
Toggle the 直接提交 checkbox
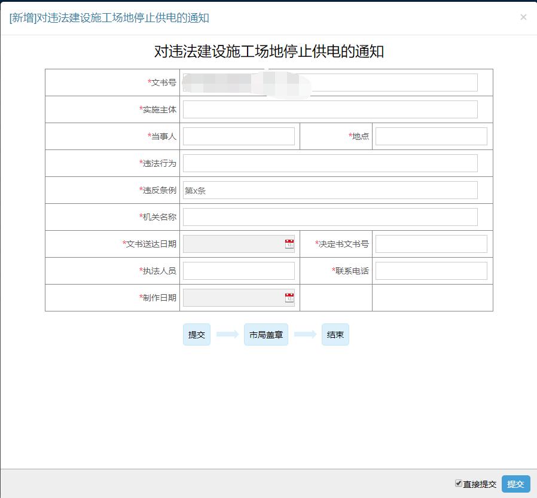pyautogui.click(x=459, y=483)
